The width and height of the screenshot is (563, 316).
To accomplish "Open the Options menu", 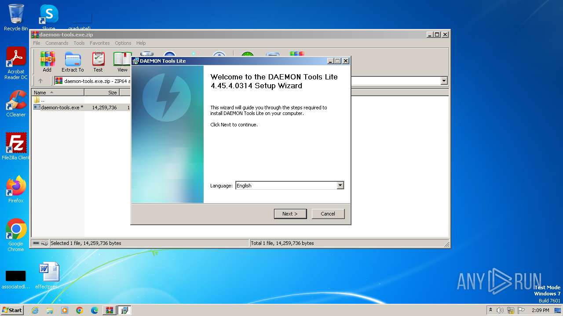I will (123, 43).
